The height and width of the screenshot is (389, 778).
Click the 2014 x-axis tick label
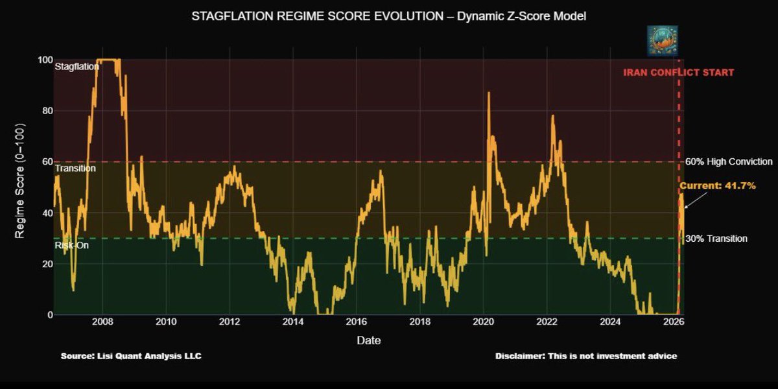[293, 322]
